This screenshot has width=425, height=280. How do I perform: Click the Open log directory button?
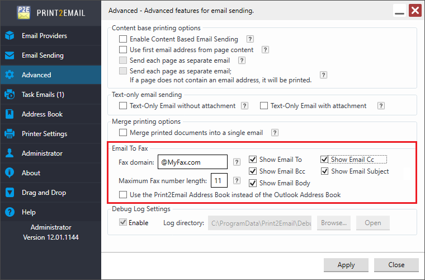click(372, 223)
